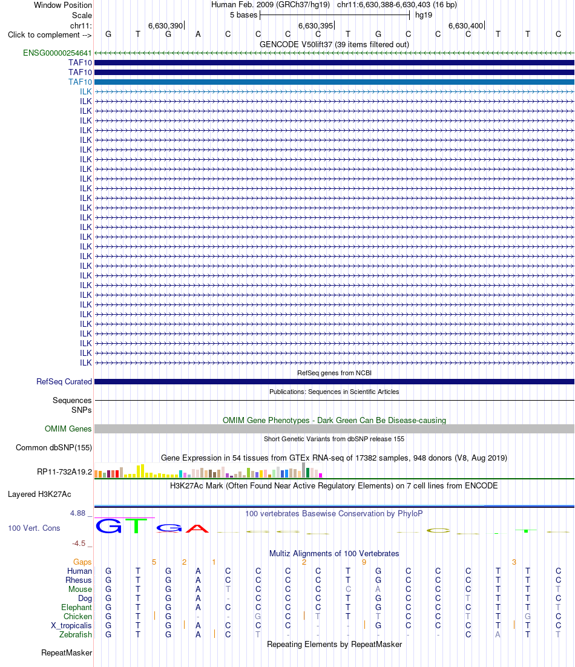Click the GENCODE V50lift37 track title
The width and height of the screenshot is (575, 667).
[x=334, y=44]
